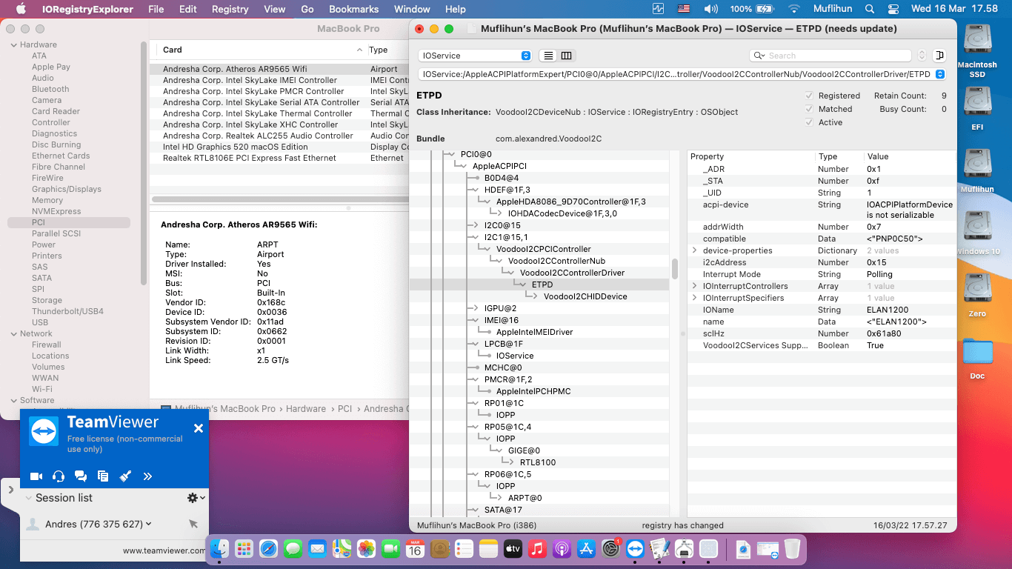Screen dimensions: 1012x569
Task: Open the Trash in the Dock
Action: coord(792,549)
